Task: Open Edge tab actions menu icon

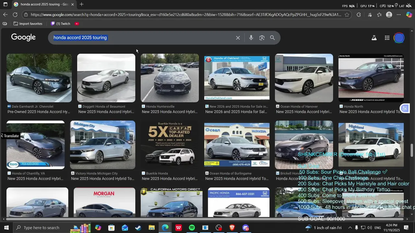Action: pyautogui.click(x=5, y=5)
